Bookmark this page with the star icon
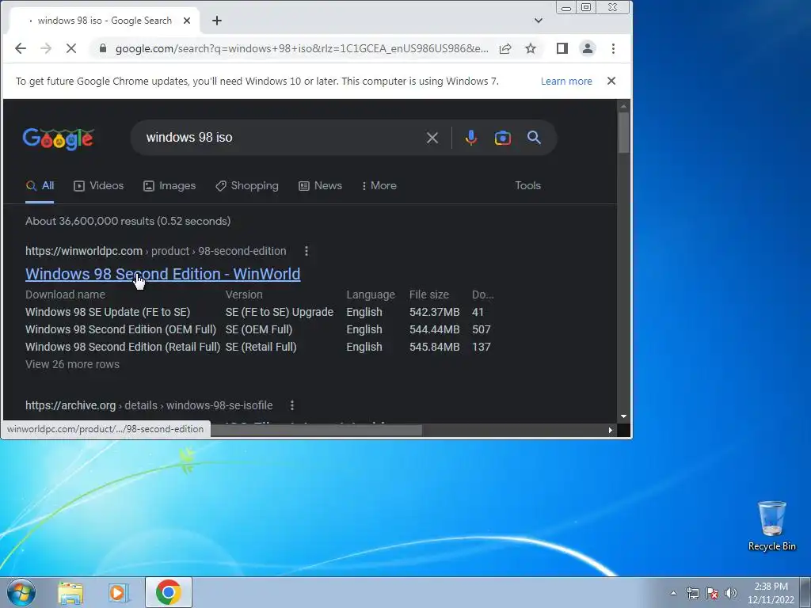Screen dimensions: 811x608 point(531,48)
